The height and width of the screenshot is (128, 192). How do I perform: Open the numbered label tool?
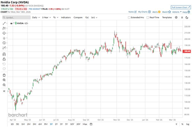(x=4, y=43)
